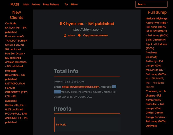Click the Cryptoransomware tag link
The width and height of the screenshot is (173, 135).
[95, 36]
